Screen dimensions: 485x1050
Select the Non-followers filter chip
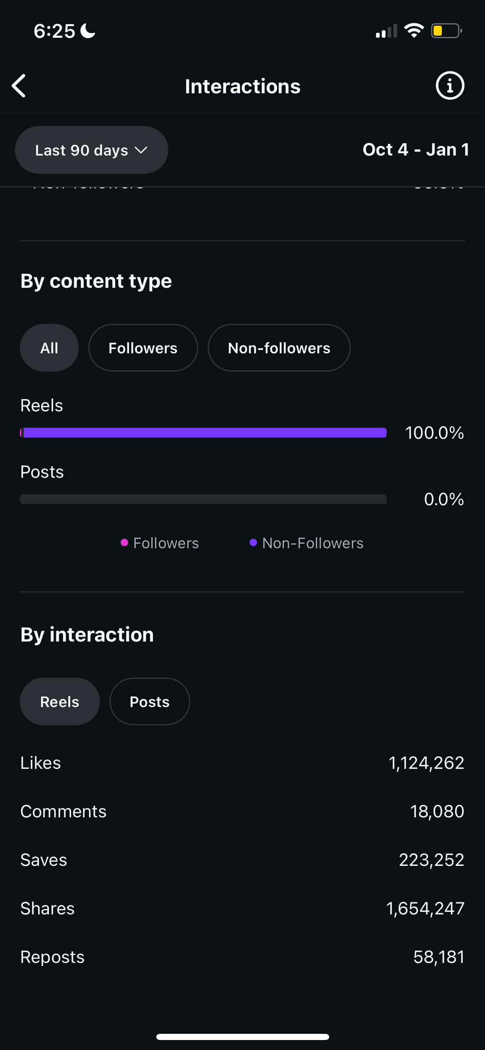[x=279, y=348]
